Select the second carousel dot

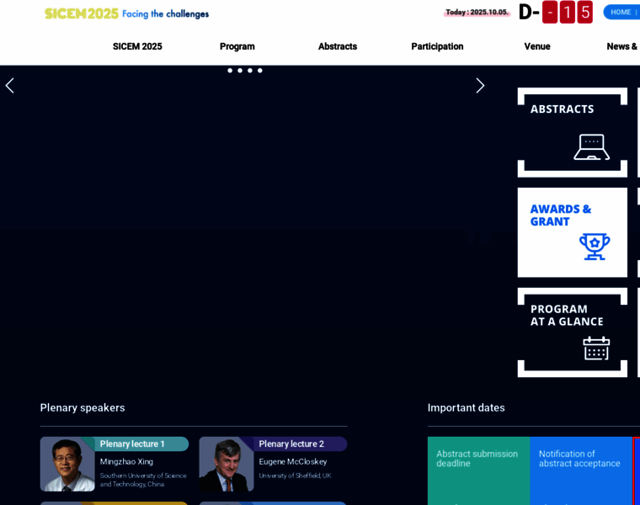coord(240,71)
